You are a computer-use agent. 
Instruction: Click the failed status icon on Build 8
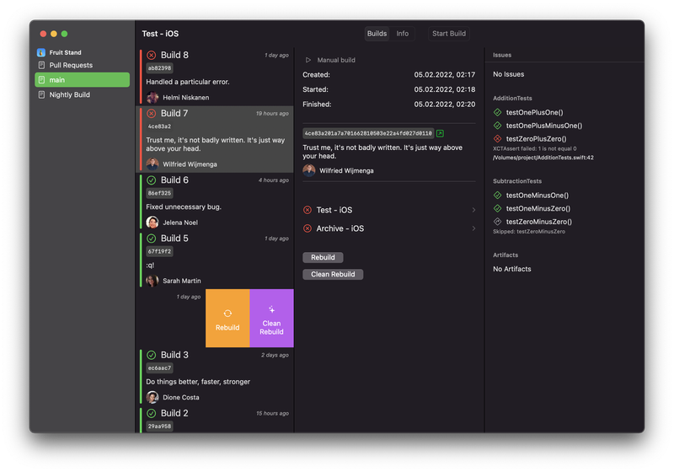[x=152, y=55]
